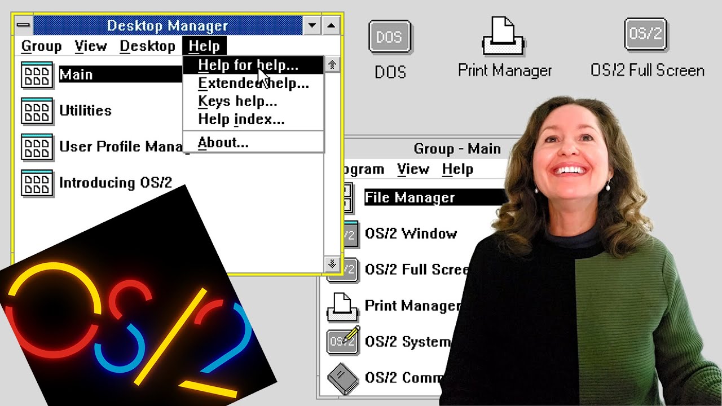
Task: Click the Desktop Manager title bar
Action: 168,25
